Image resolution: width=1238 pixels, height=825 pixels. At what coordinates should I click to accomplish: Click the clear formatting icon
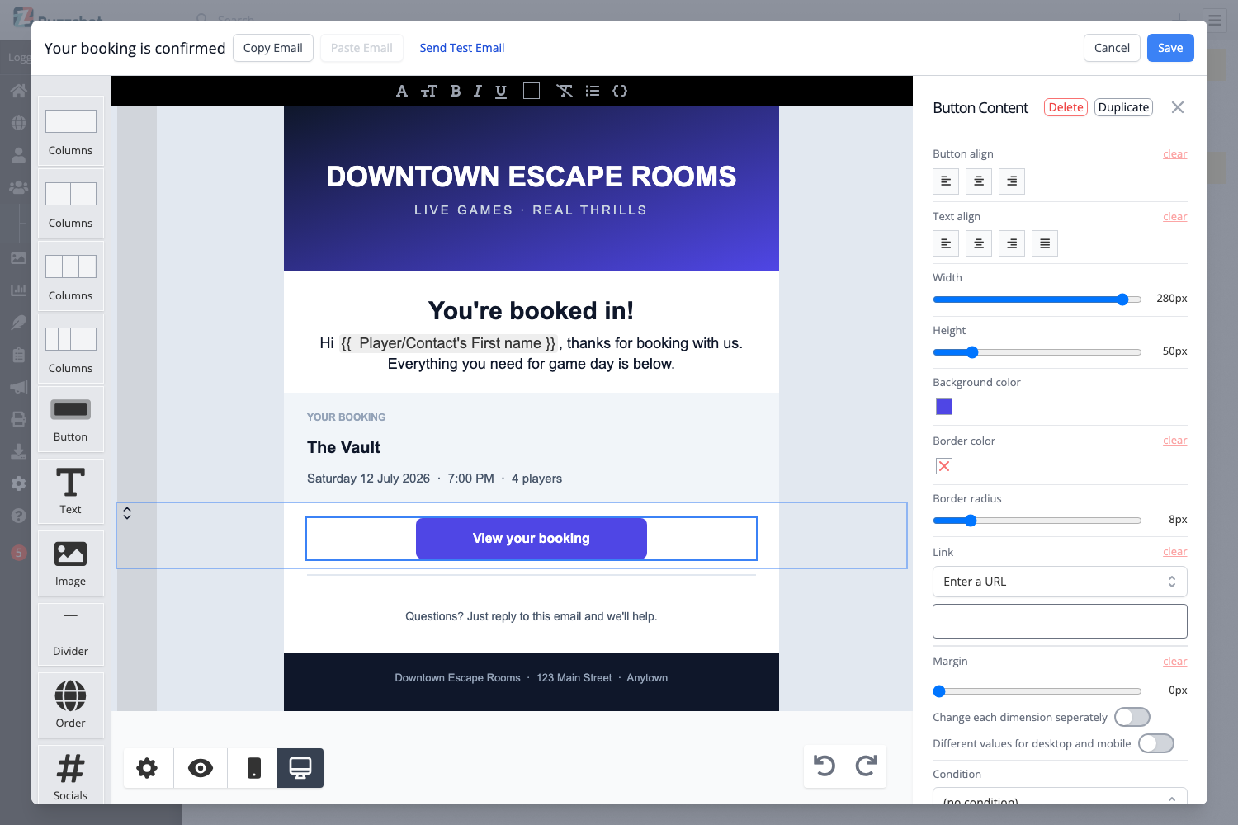565,91
